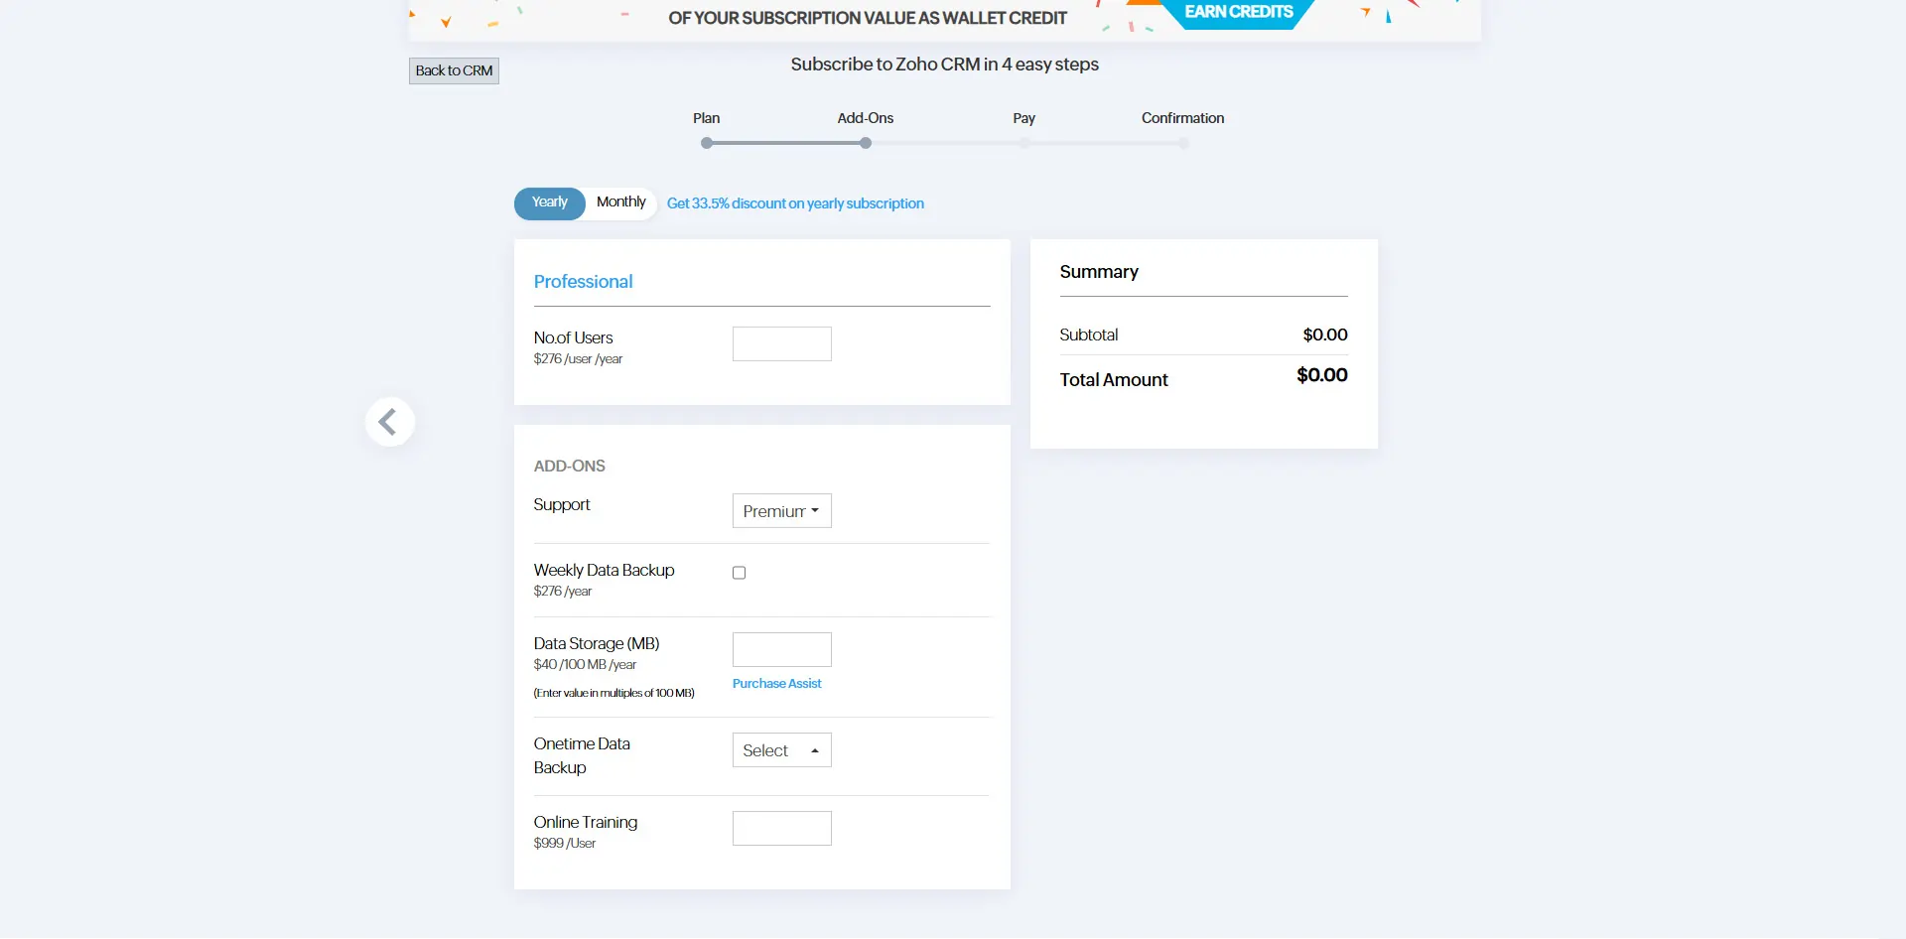Click the '$276 /user /year' price text

578,359
